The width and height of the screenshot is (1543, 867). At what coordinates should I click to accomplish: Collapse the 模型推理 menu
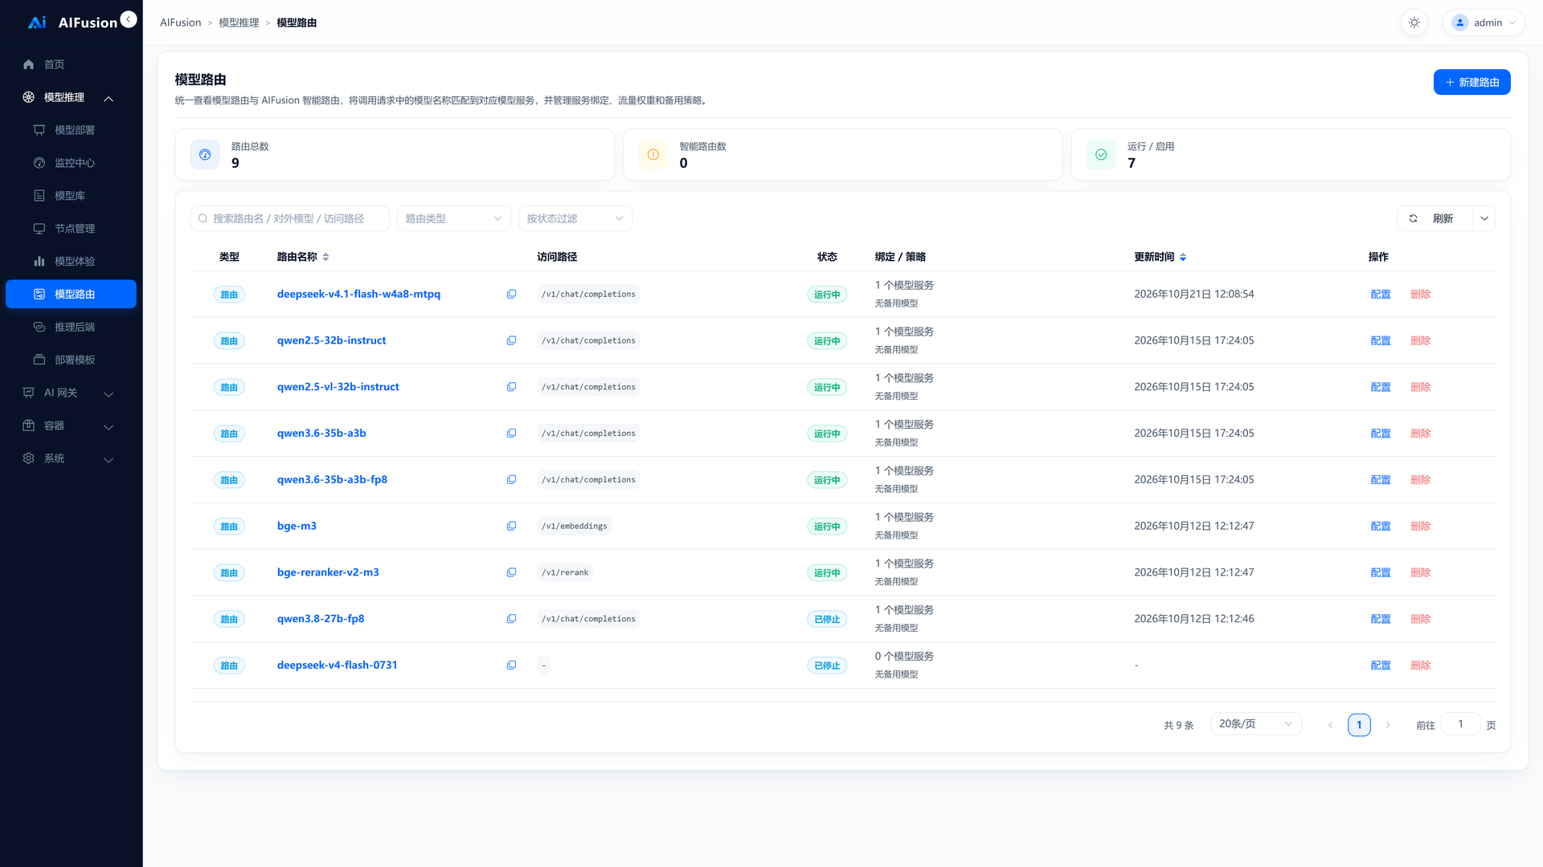click(71, 97)
